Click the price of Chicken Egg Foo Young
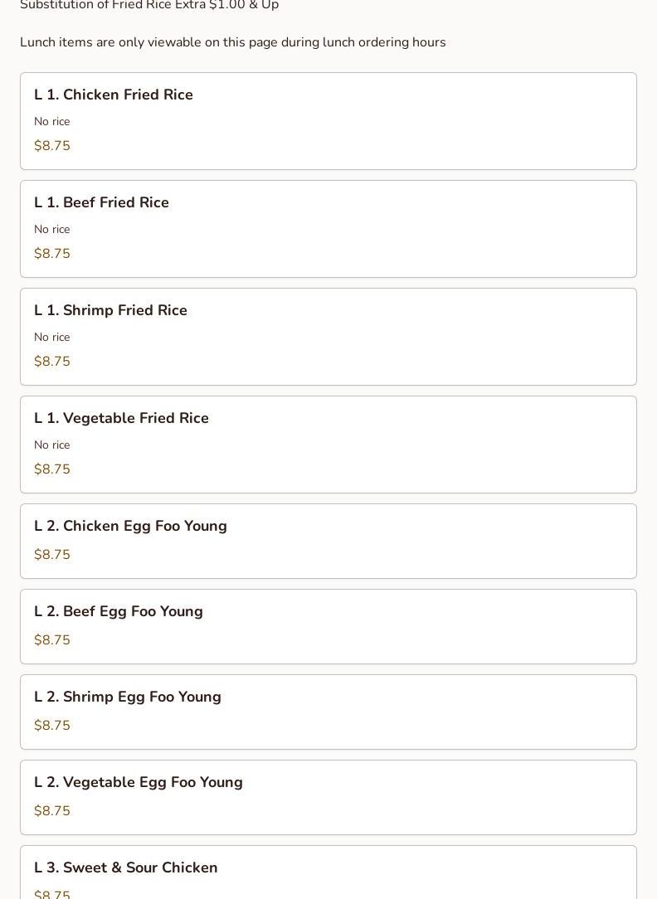657x899 pixels. 52,555
